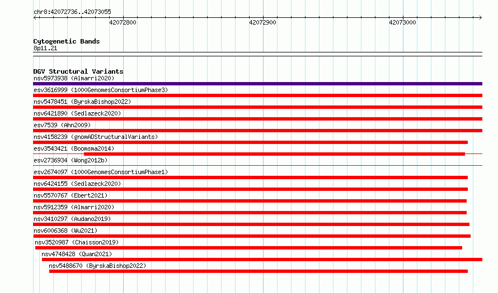Select the esv3616999 (1000GenomesConsortiumPhase3) red bar
The height and width of the screenshot is (293, 498).
[257, 95]
